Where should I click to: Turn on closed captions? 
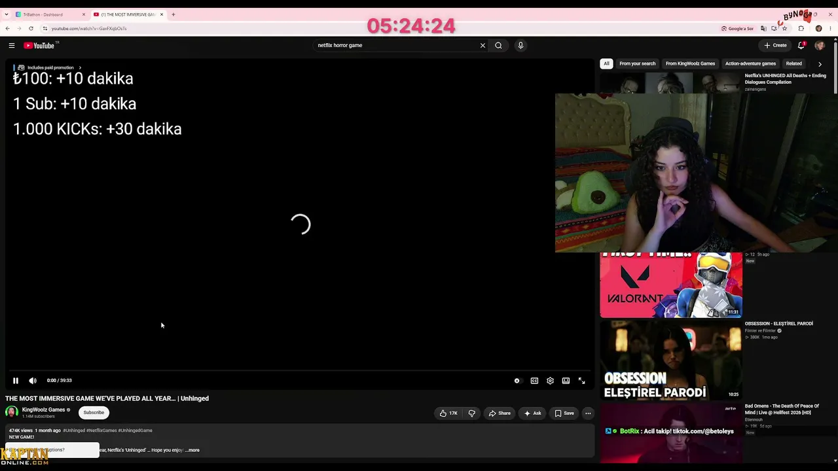(534, 381)
